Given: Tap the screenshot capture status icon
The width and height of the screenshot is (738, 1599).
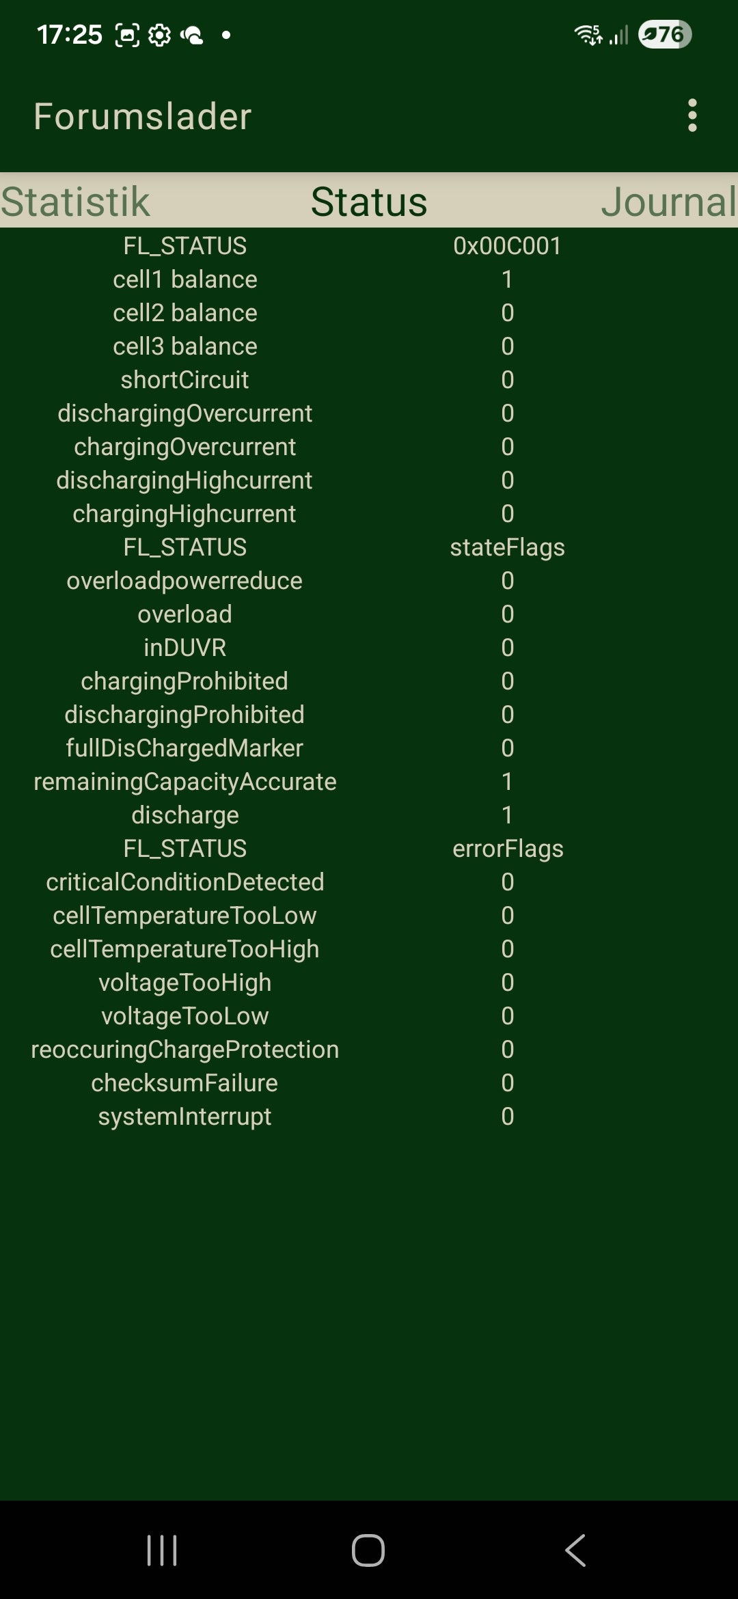Looking at the screenshot, I should pyautogui.click(x=127, y=35).
